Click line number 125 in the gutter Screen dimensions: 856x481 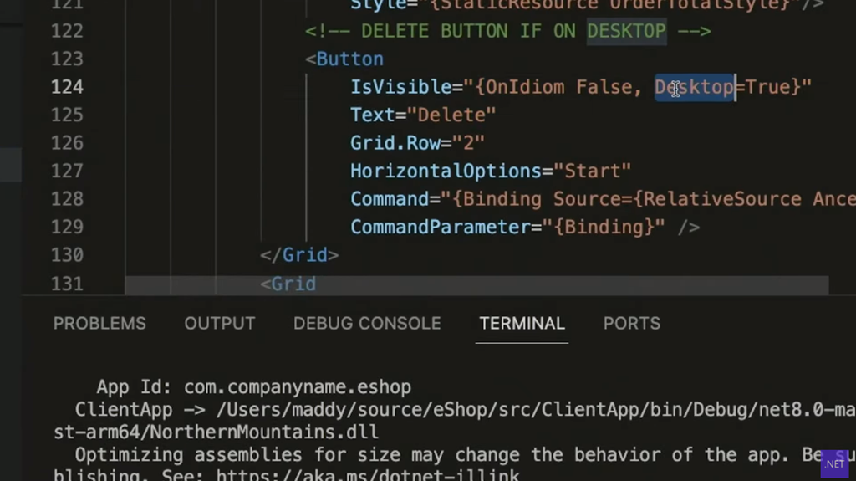pos(67,115)
